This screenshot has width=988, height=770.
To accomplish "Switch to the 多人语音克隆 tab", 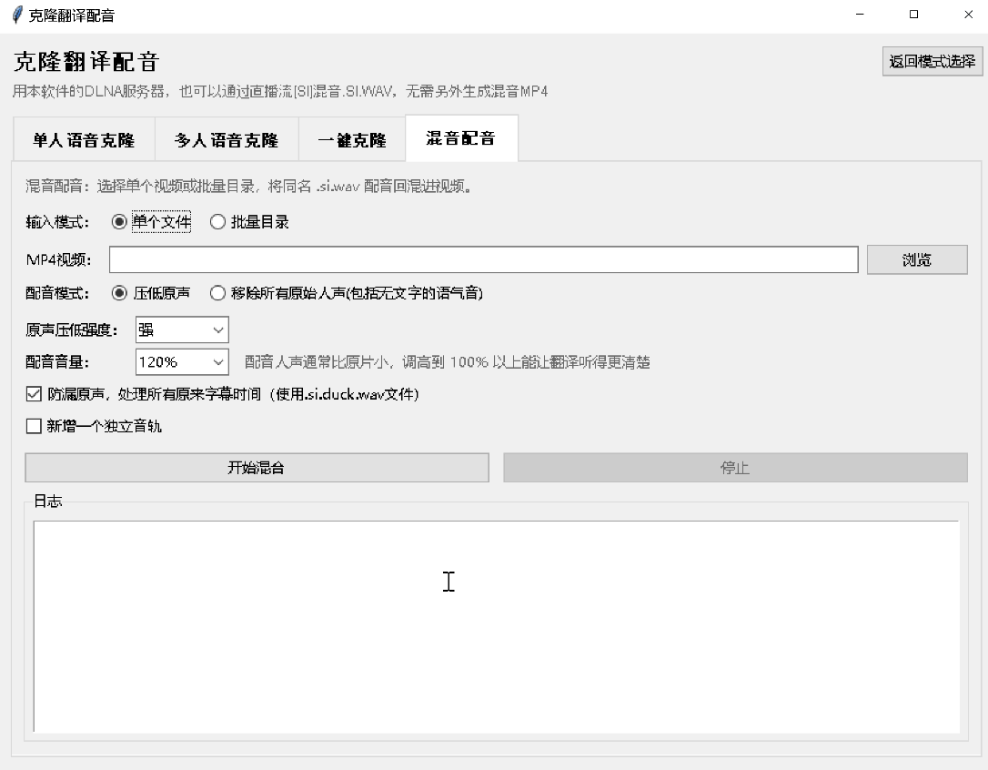I will coord(227,140).
